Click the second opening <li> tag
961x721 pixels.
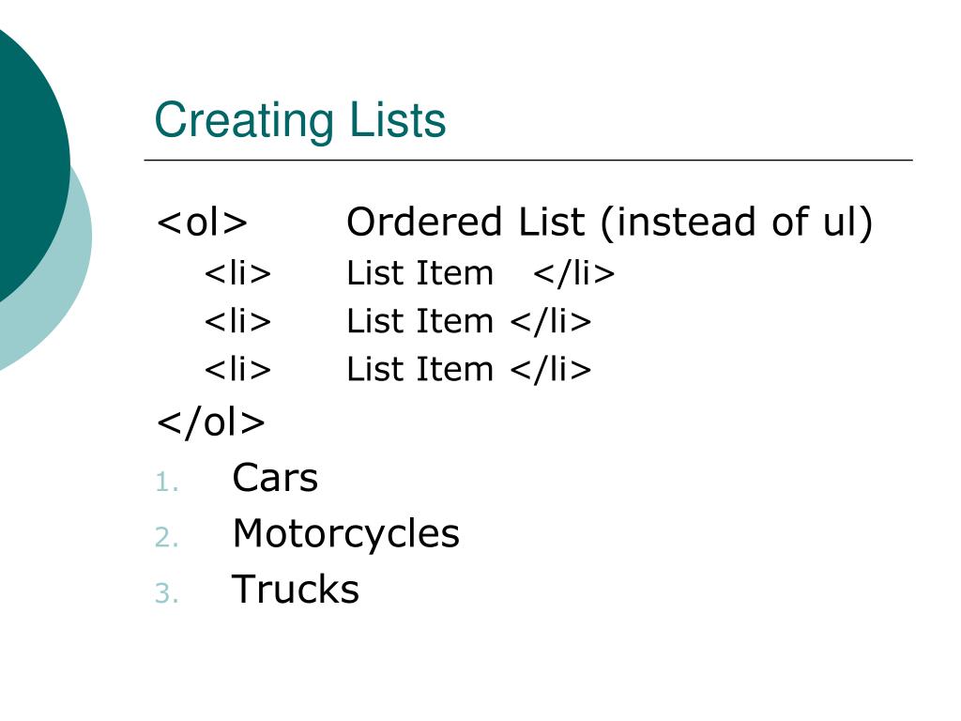238,322
